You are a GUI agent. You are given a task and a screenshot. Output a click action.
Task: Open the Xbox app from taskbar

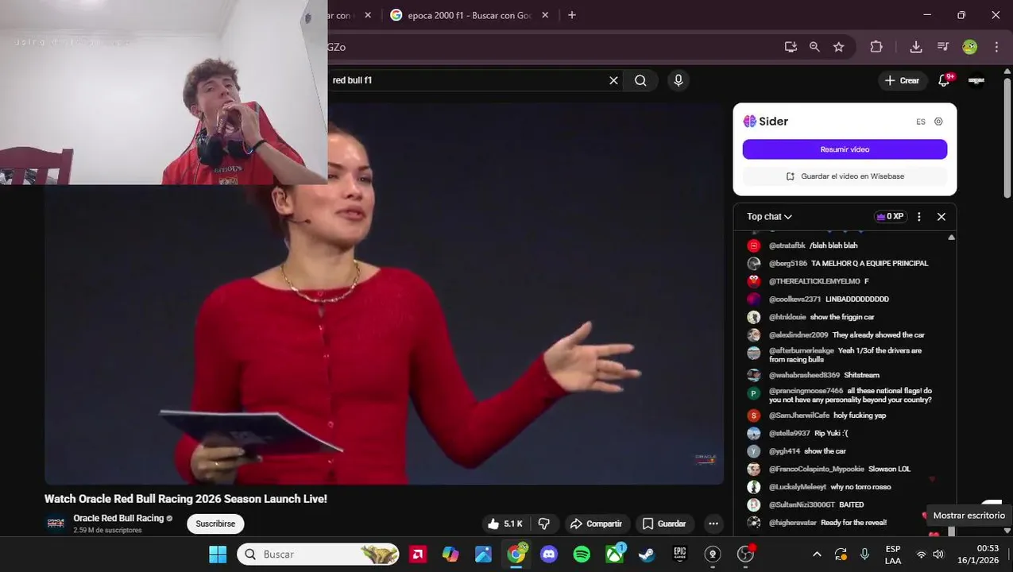tap(615, 554)
